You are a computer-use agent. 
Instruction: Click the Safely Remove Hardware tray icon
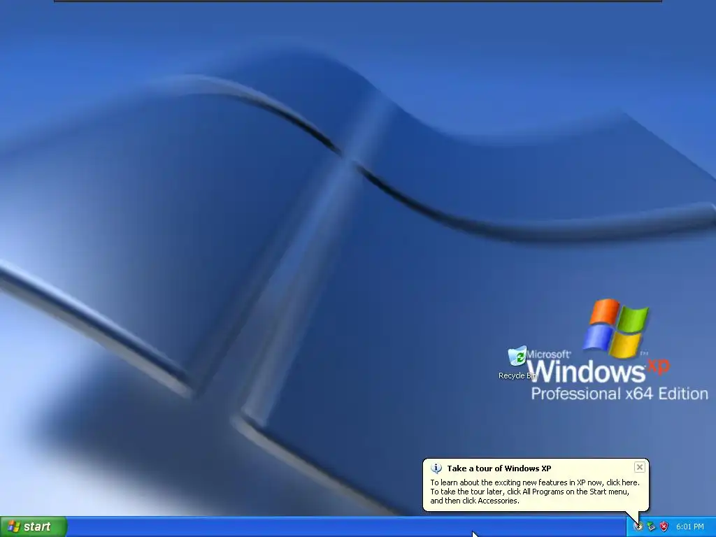pos(651,527)
